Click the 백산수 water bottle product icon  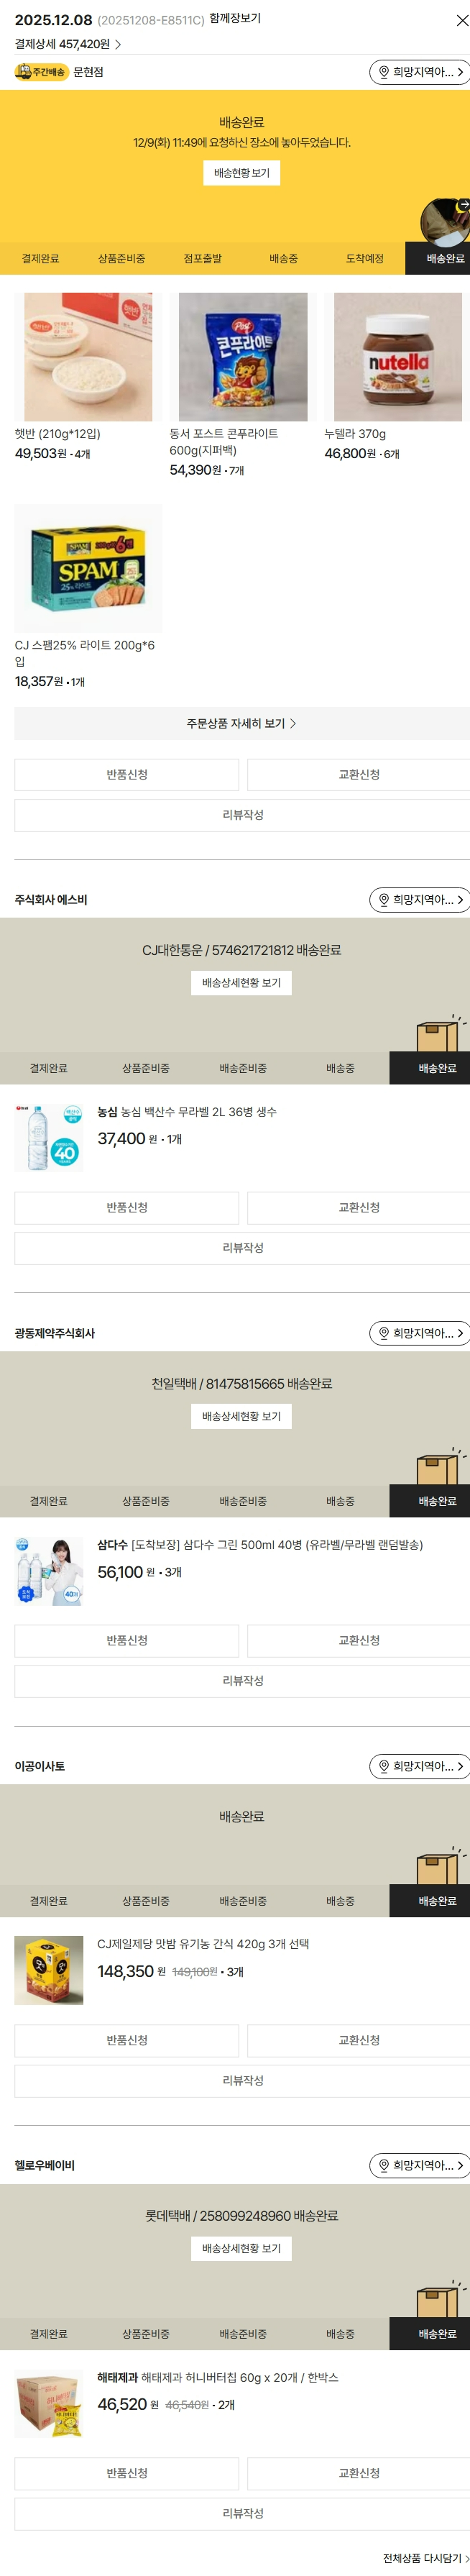coord(49,1137)
